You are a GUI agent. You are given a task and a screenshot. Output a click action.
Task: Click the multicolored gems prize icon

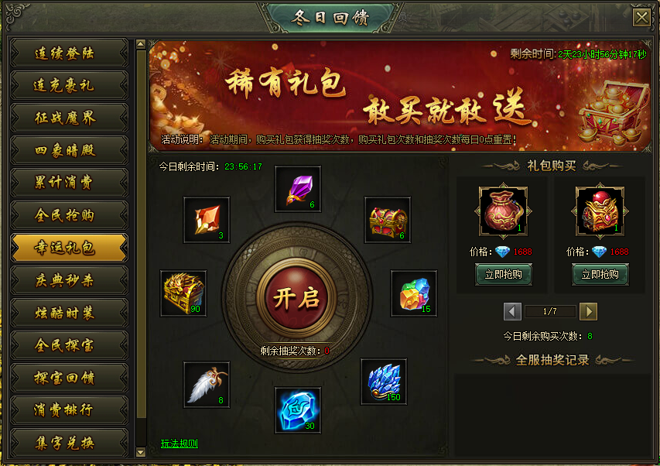coord(414,293)
